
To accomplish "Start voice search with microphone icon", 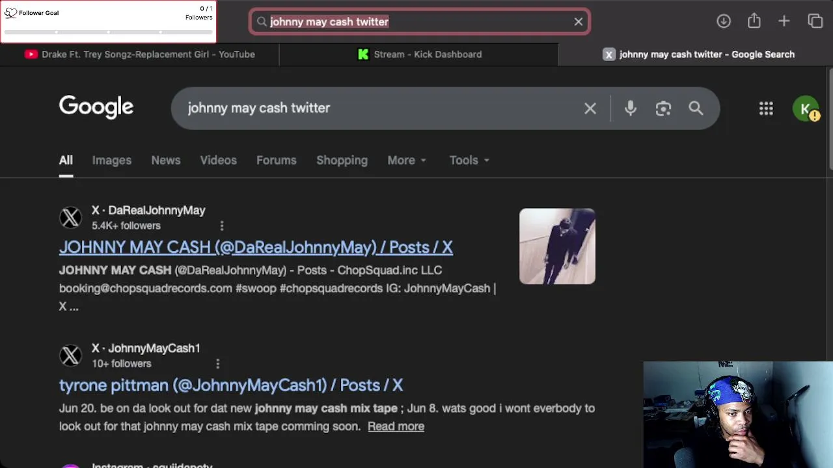I will click(x=630, y=109).
